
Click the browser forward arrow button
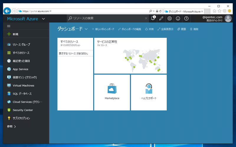pyautogui.click(x=14, y=11)
